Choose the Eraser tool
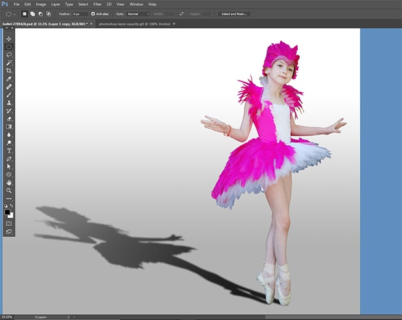402x320 pixels. pos(9,118)
